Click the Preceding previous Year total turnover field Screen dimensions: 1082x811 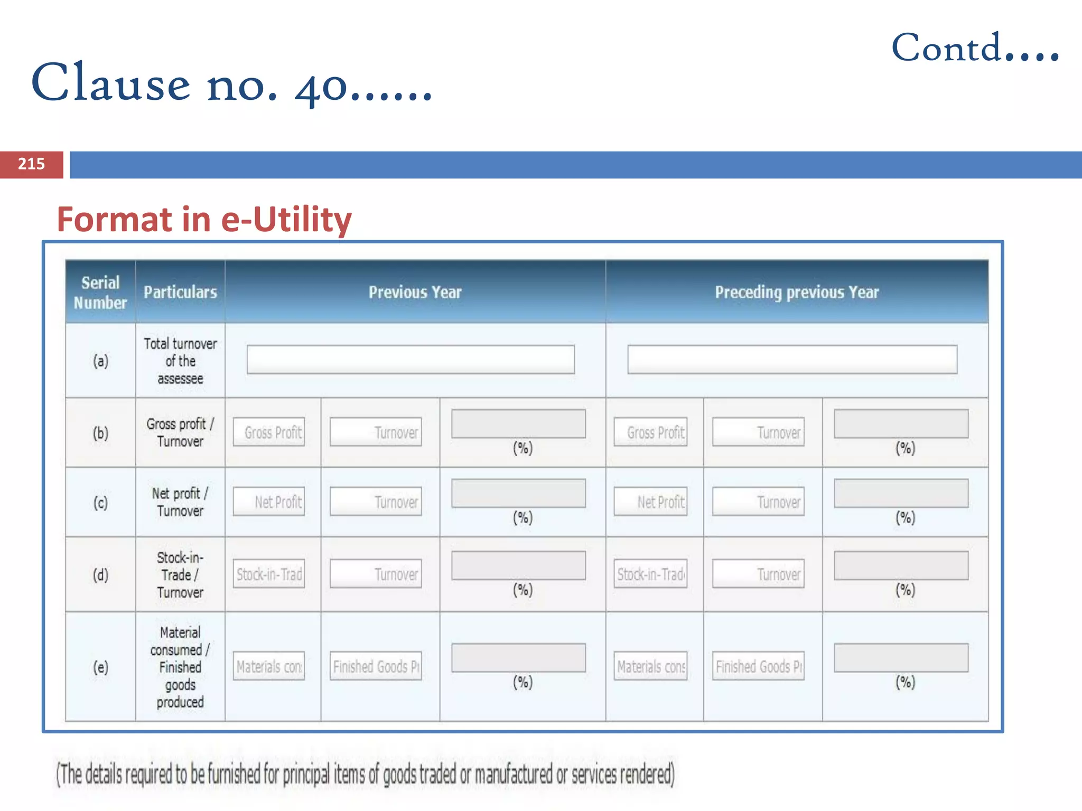click(792, 360)
